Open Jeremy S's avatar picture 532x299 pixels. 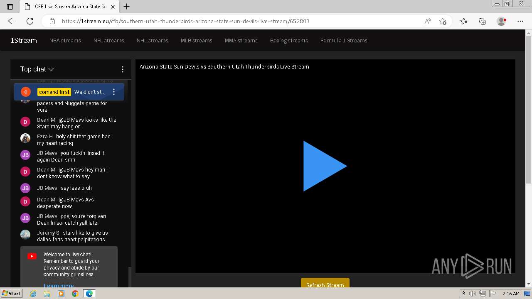click(25, 235)
